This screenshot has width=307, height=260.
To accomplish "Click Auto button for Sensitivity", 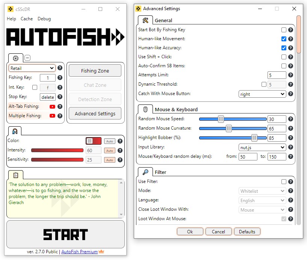I will (110, 160).
